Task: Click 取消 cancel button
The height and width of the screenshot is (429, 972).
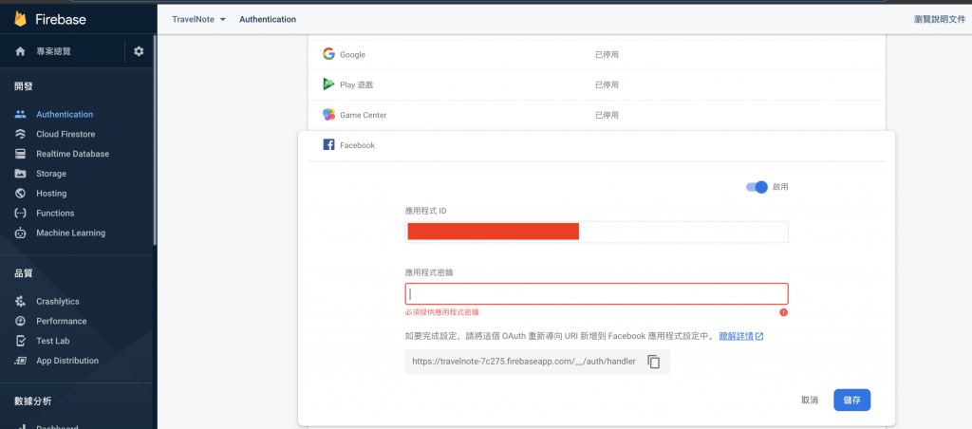Action: point(810,401)
